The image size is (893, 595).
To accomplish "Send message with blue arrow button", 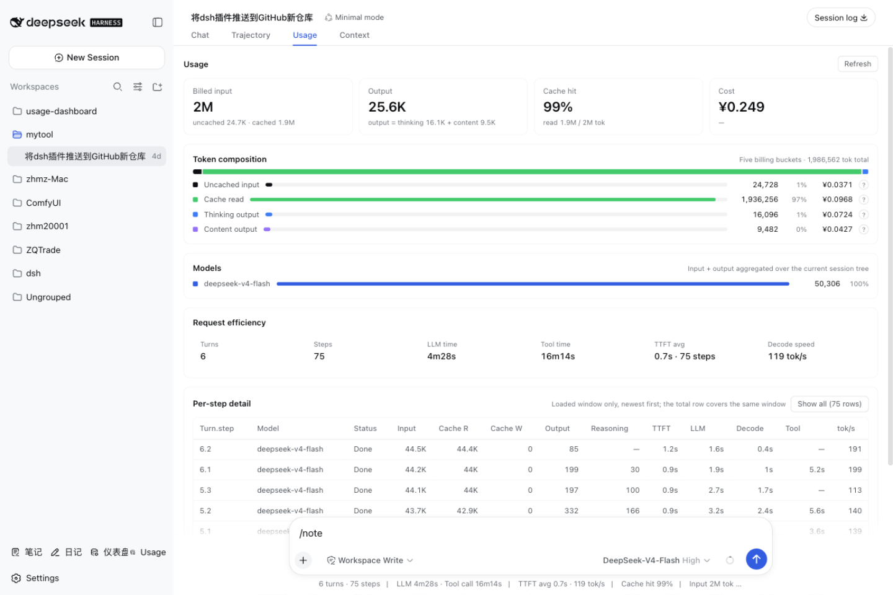I will [756, 559].
